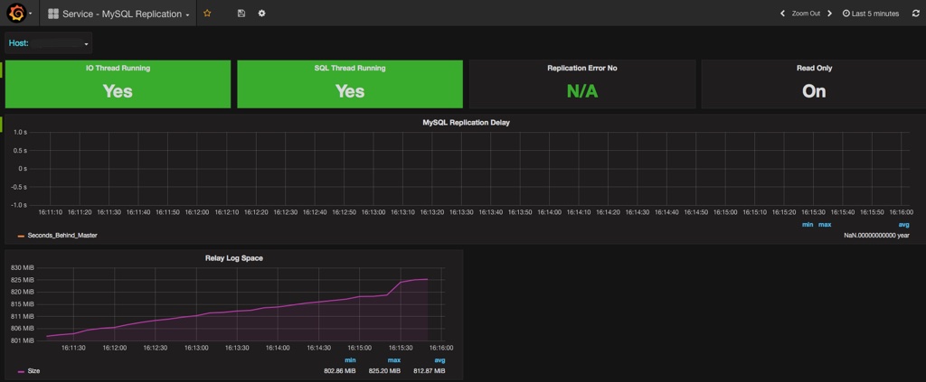Click the Replication Error No panel title
This screenshot has height=382, width=926.
[581, 68]
